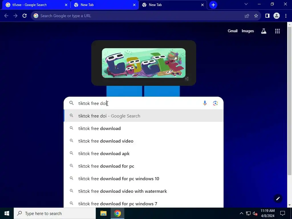
Task: Open Search Labs flask icon
Action: tap(264, 31)
